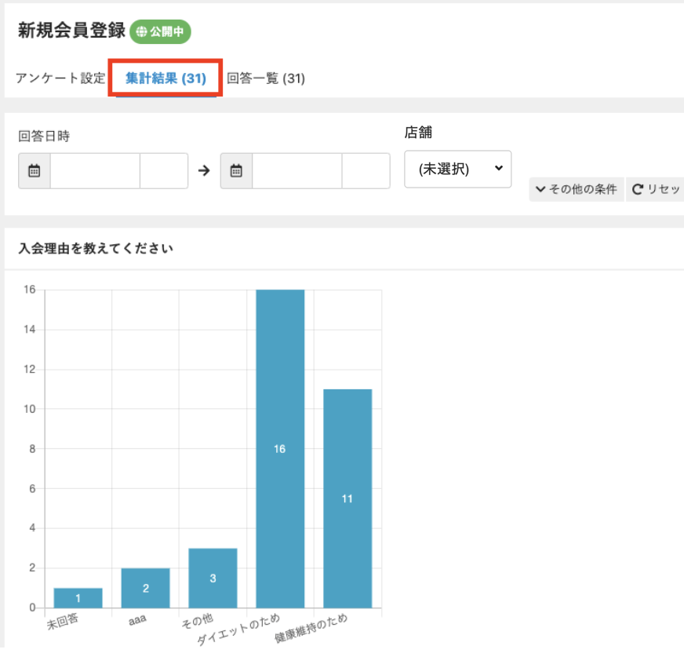Focus the end date input field
Screen dimensions: 684x653
pyautogui.click(x=297, y=171)
